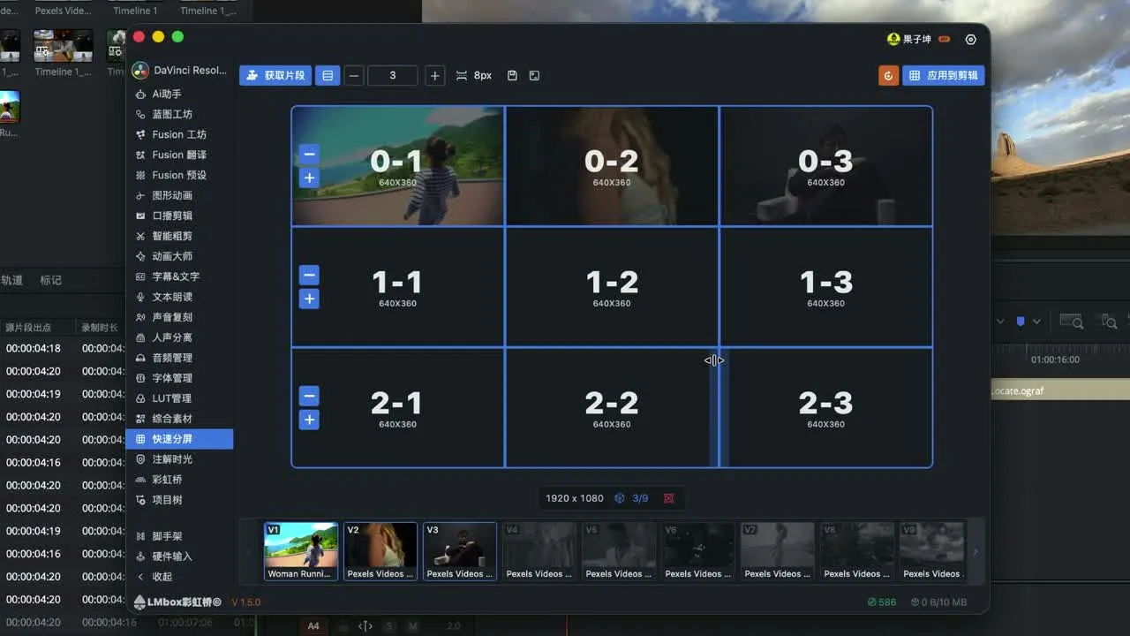
Task: Add a column to row 2
Action: (309, 420)
